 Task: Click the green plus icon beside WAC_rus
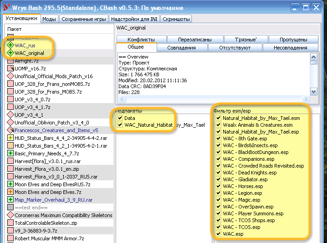pyautogui.click(x=10, y=45)
